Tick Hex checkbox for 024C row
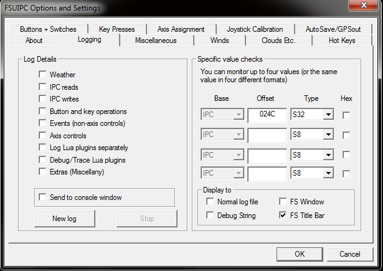Image resolution: width=383 pixels, height=271 pixels. pyautogui.click(x=346, y=115)
